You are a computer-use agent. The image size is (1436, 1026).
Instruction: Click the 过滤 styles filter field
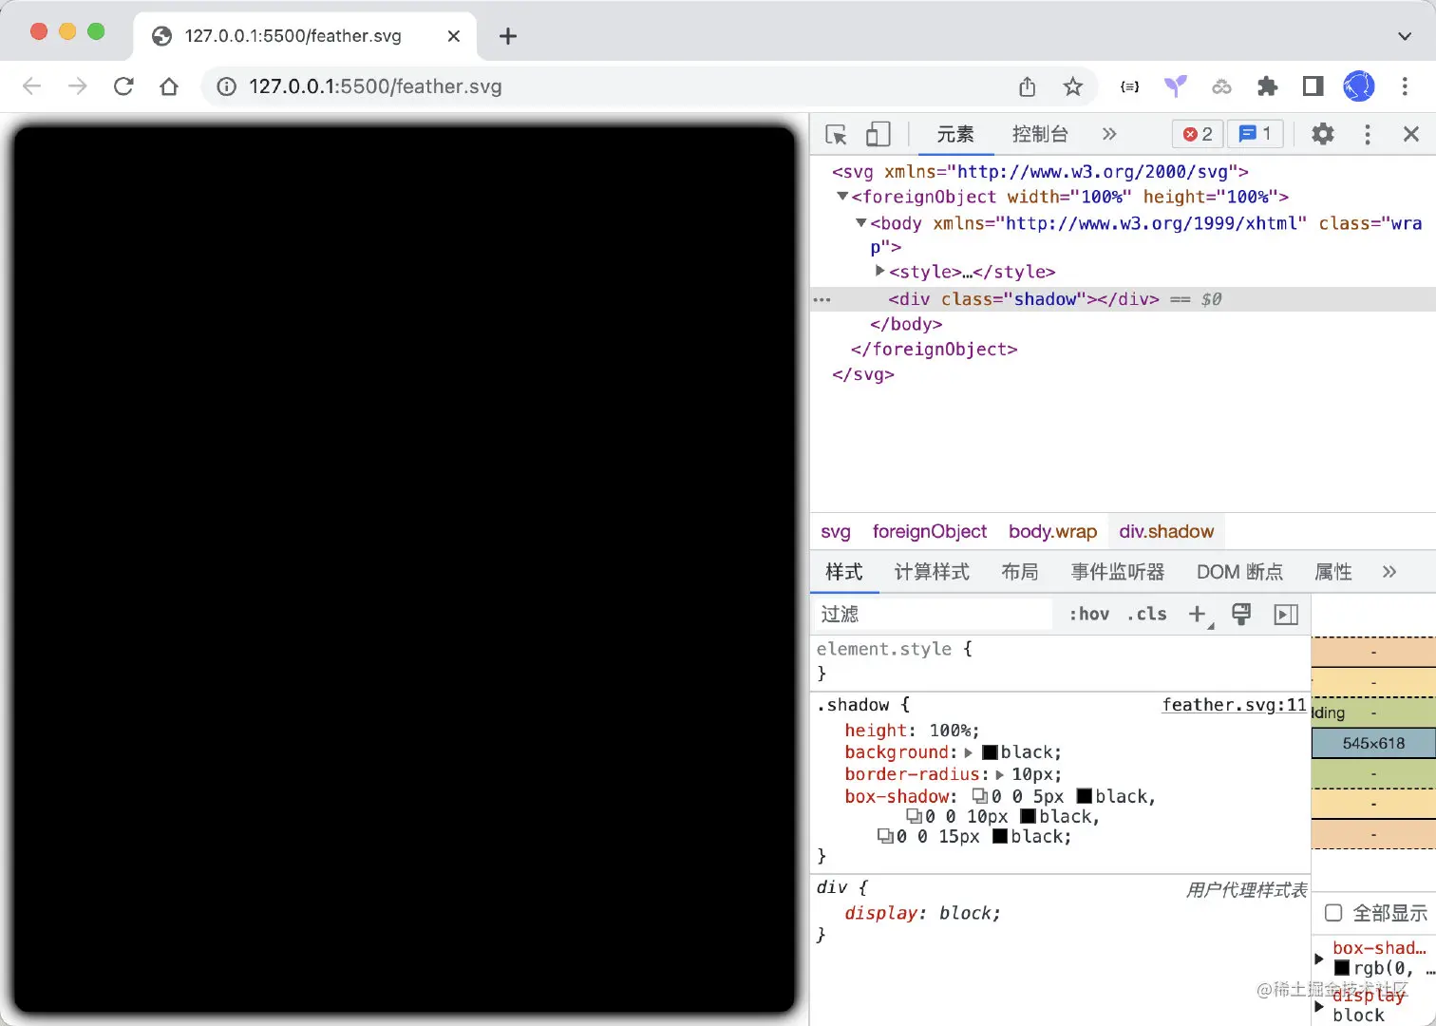coord(934,615)
